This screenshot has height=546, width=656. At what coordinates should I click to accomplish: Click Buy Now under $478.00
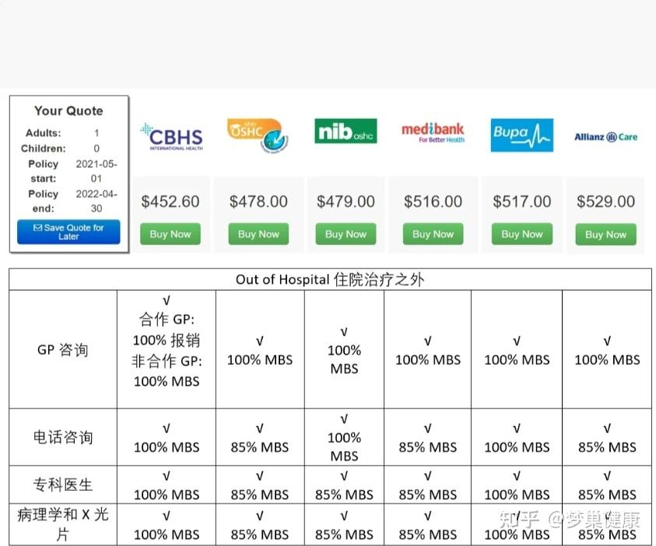pyautogui.click(x=258, y=234)
